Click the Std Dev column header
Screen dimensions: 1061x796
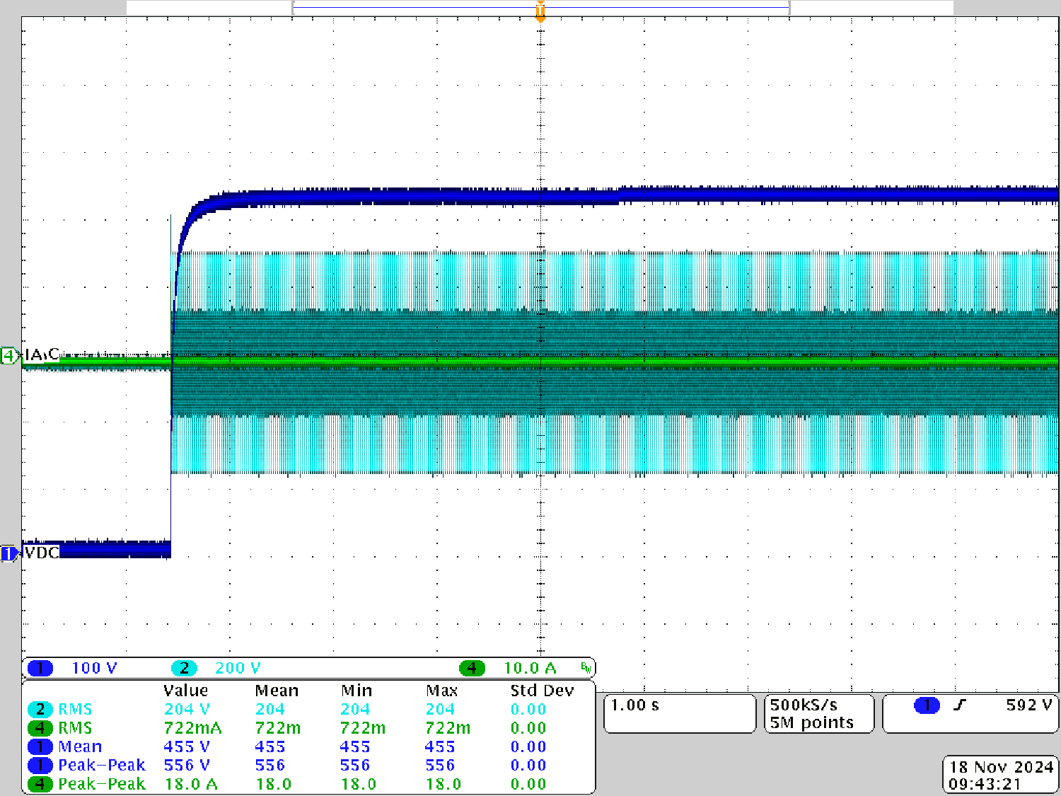542,691
